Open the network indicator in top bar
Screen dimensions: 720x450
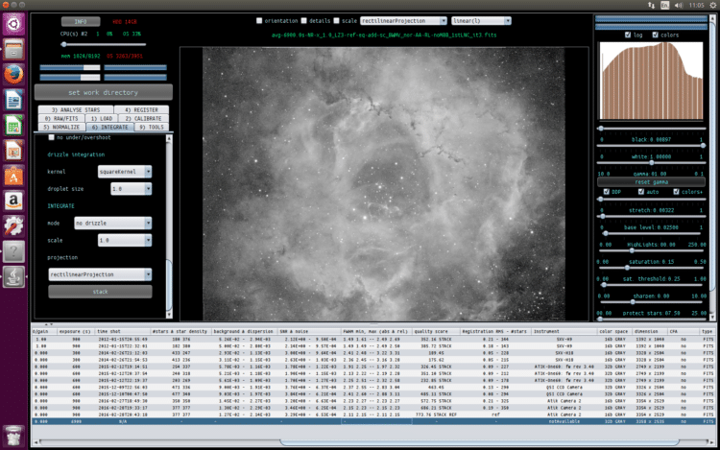[651, 5]
